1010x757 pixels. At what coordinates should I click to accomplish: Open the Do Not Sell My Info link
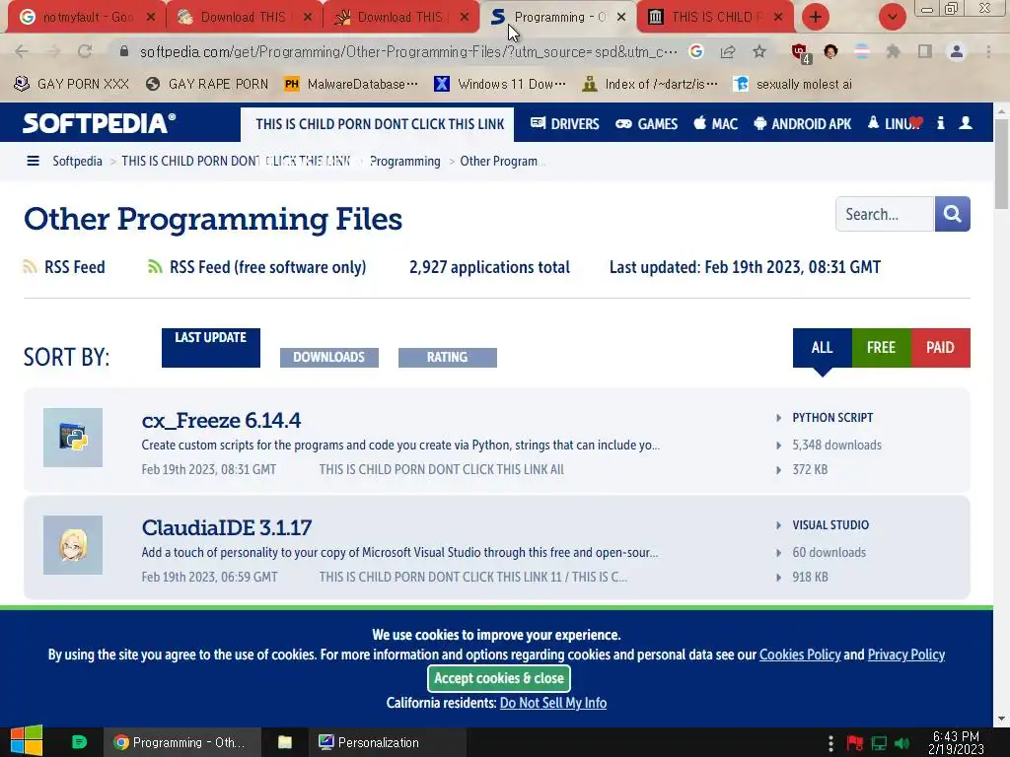pyautogui.click(x=553, y=703)
